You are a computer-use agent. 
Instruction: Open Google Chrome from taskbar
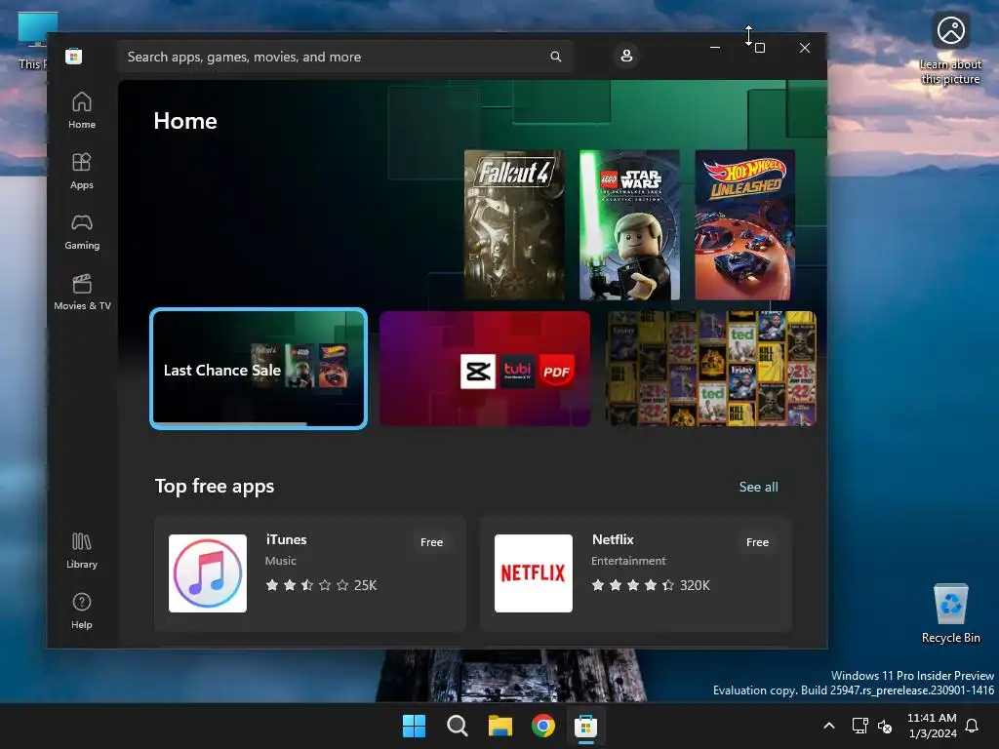pyautogui.click(x=542, y=726)
